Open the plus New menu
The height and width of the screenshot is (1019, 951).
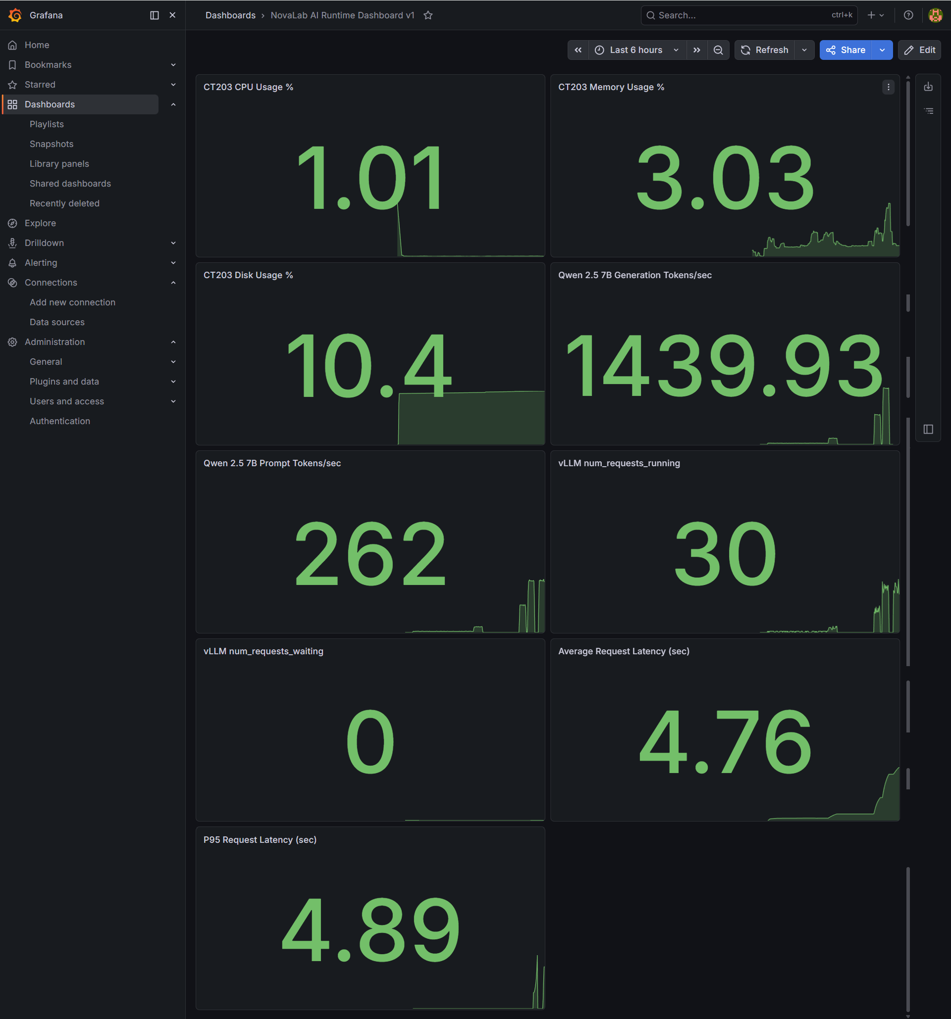click(x=876, y=15)
